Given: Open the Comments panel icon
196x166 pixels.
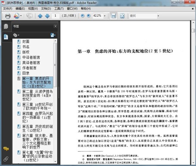Looking at the screenshot, I should click(6, 149).
